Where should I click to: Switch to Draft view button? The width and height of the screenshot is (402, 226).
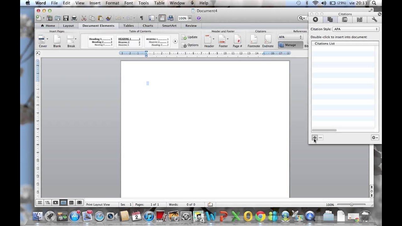click(40, 203)
